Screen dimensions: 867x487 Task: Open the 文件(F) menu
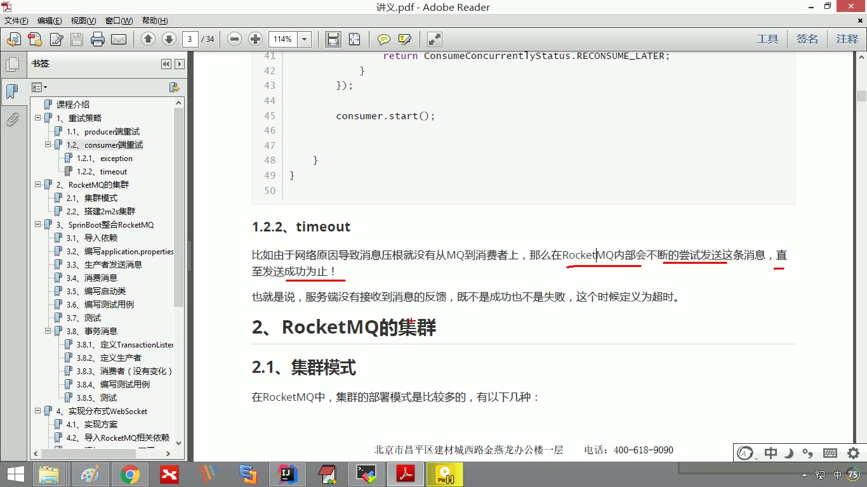17,21
